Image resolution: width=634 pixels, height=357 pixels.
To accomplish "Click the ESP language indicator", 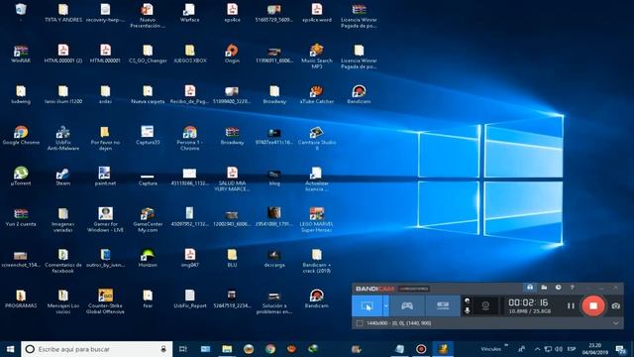I will click(572, 349).
